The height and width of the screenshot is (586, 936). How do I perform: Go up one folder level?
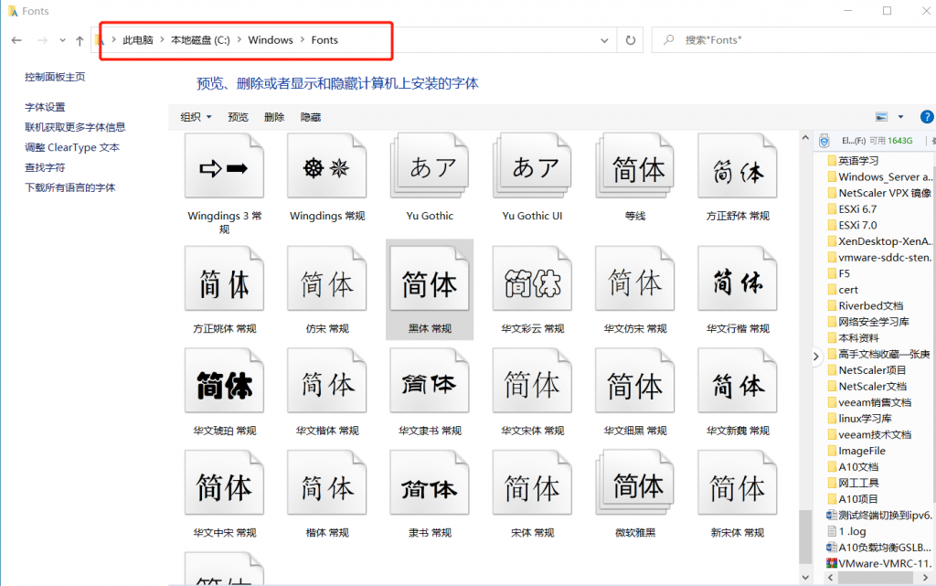(80, 40)
